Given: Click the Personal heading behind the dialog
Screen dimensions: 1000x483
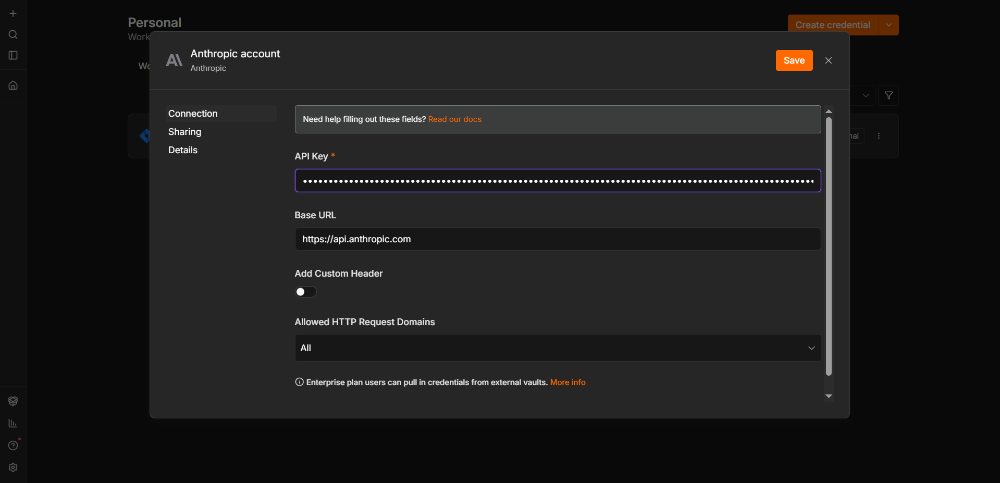Looking at the screenshot, I should coord(155,22).
